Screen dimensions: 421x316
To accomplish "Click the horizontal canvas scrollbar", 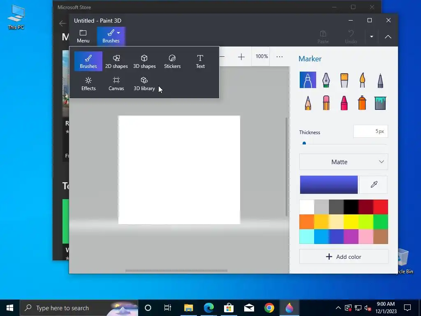I will click(x=176, y=271).
